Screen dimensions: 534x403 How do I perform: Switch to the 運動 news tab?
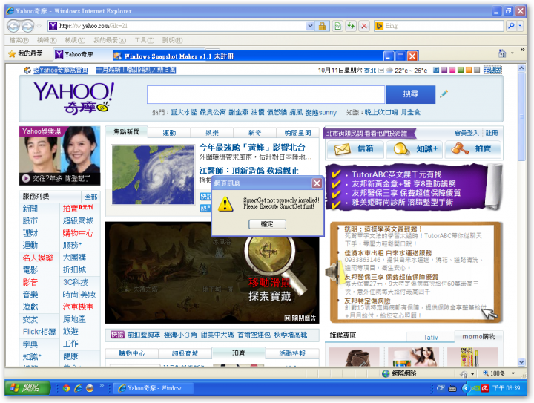169,133
